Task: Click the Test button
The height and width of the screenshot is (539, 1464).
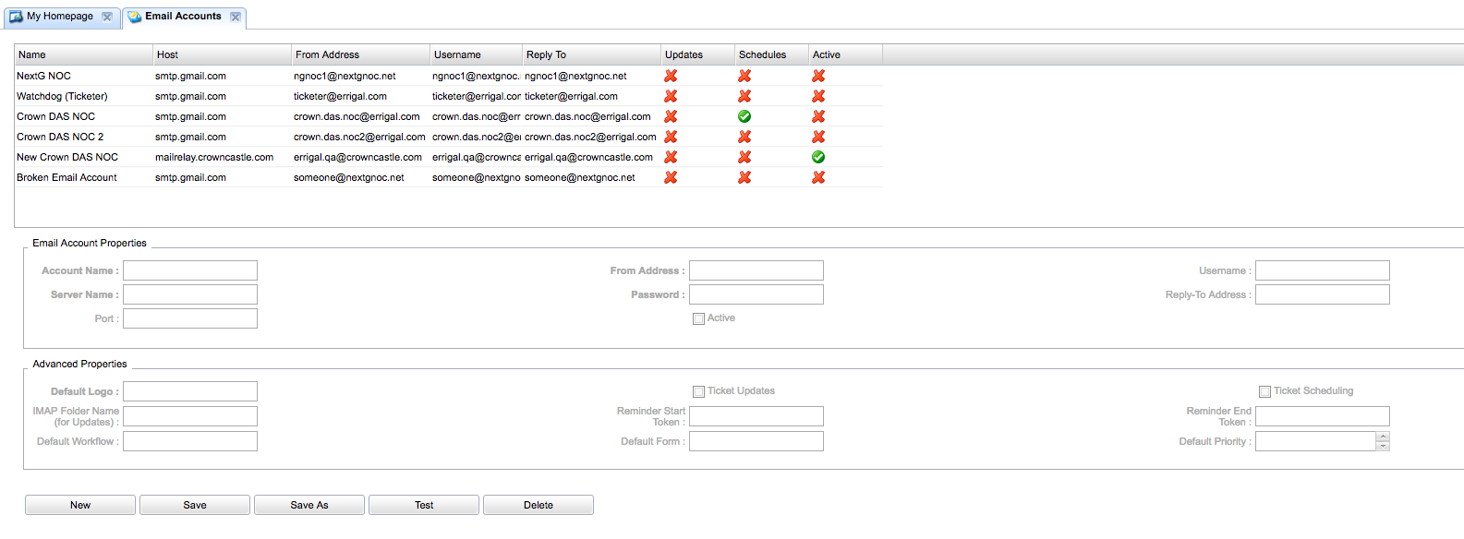Action: pyautogui.click(x=424, y=505)
